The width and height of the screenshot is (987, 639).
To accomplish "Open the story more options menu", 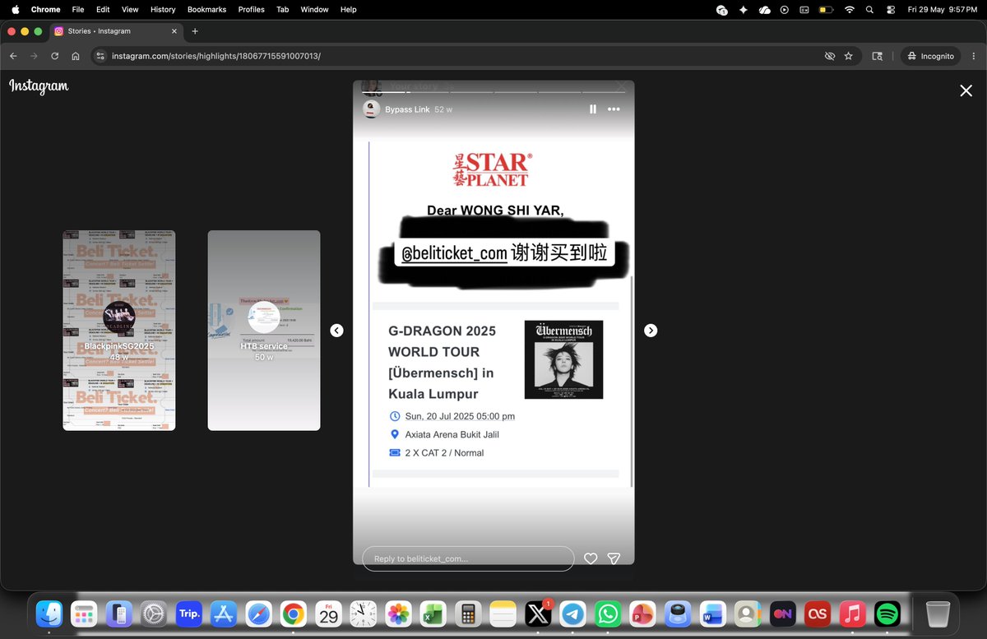I will pos(614,109).
